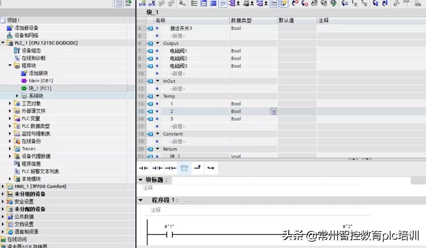Insert a normally open contact
This screenshot has height=248, width=426.
144,168
